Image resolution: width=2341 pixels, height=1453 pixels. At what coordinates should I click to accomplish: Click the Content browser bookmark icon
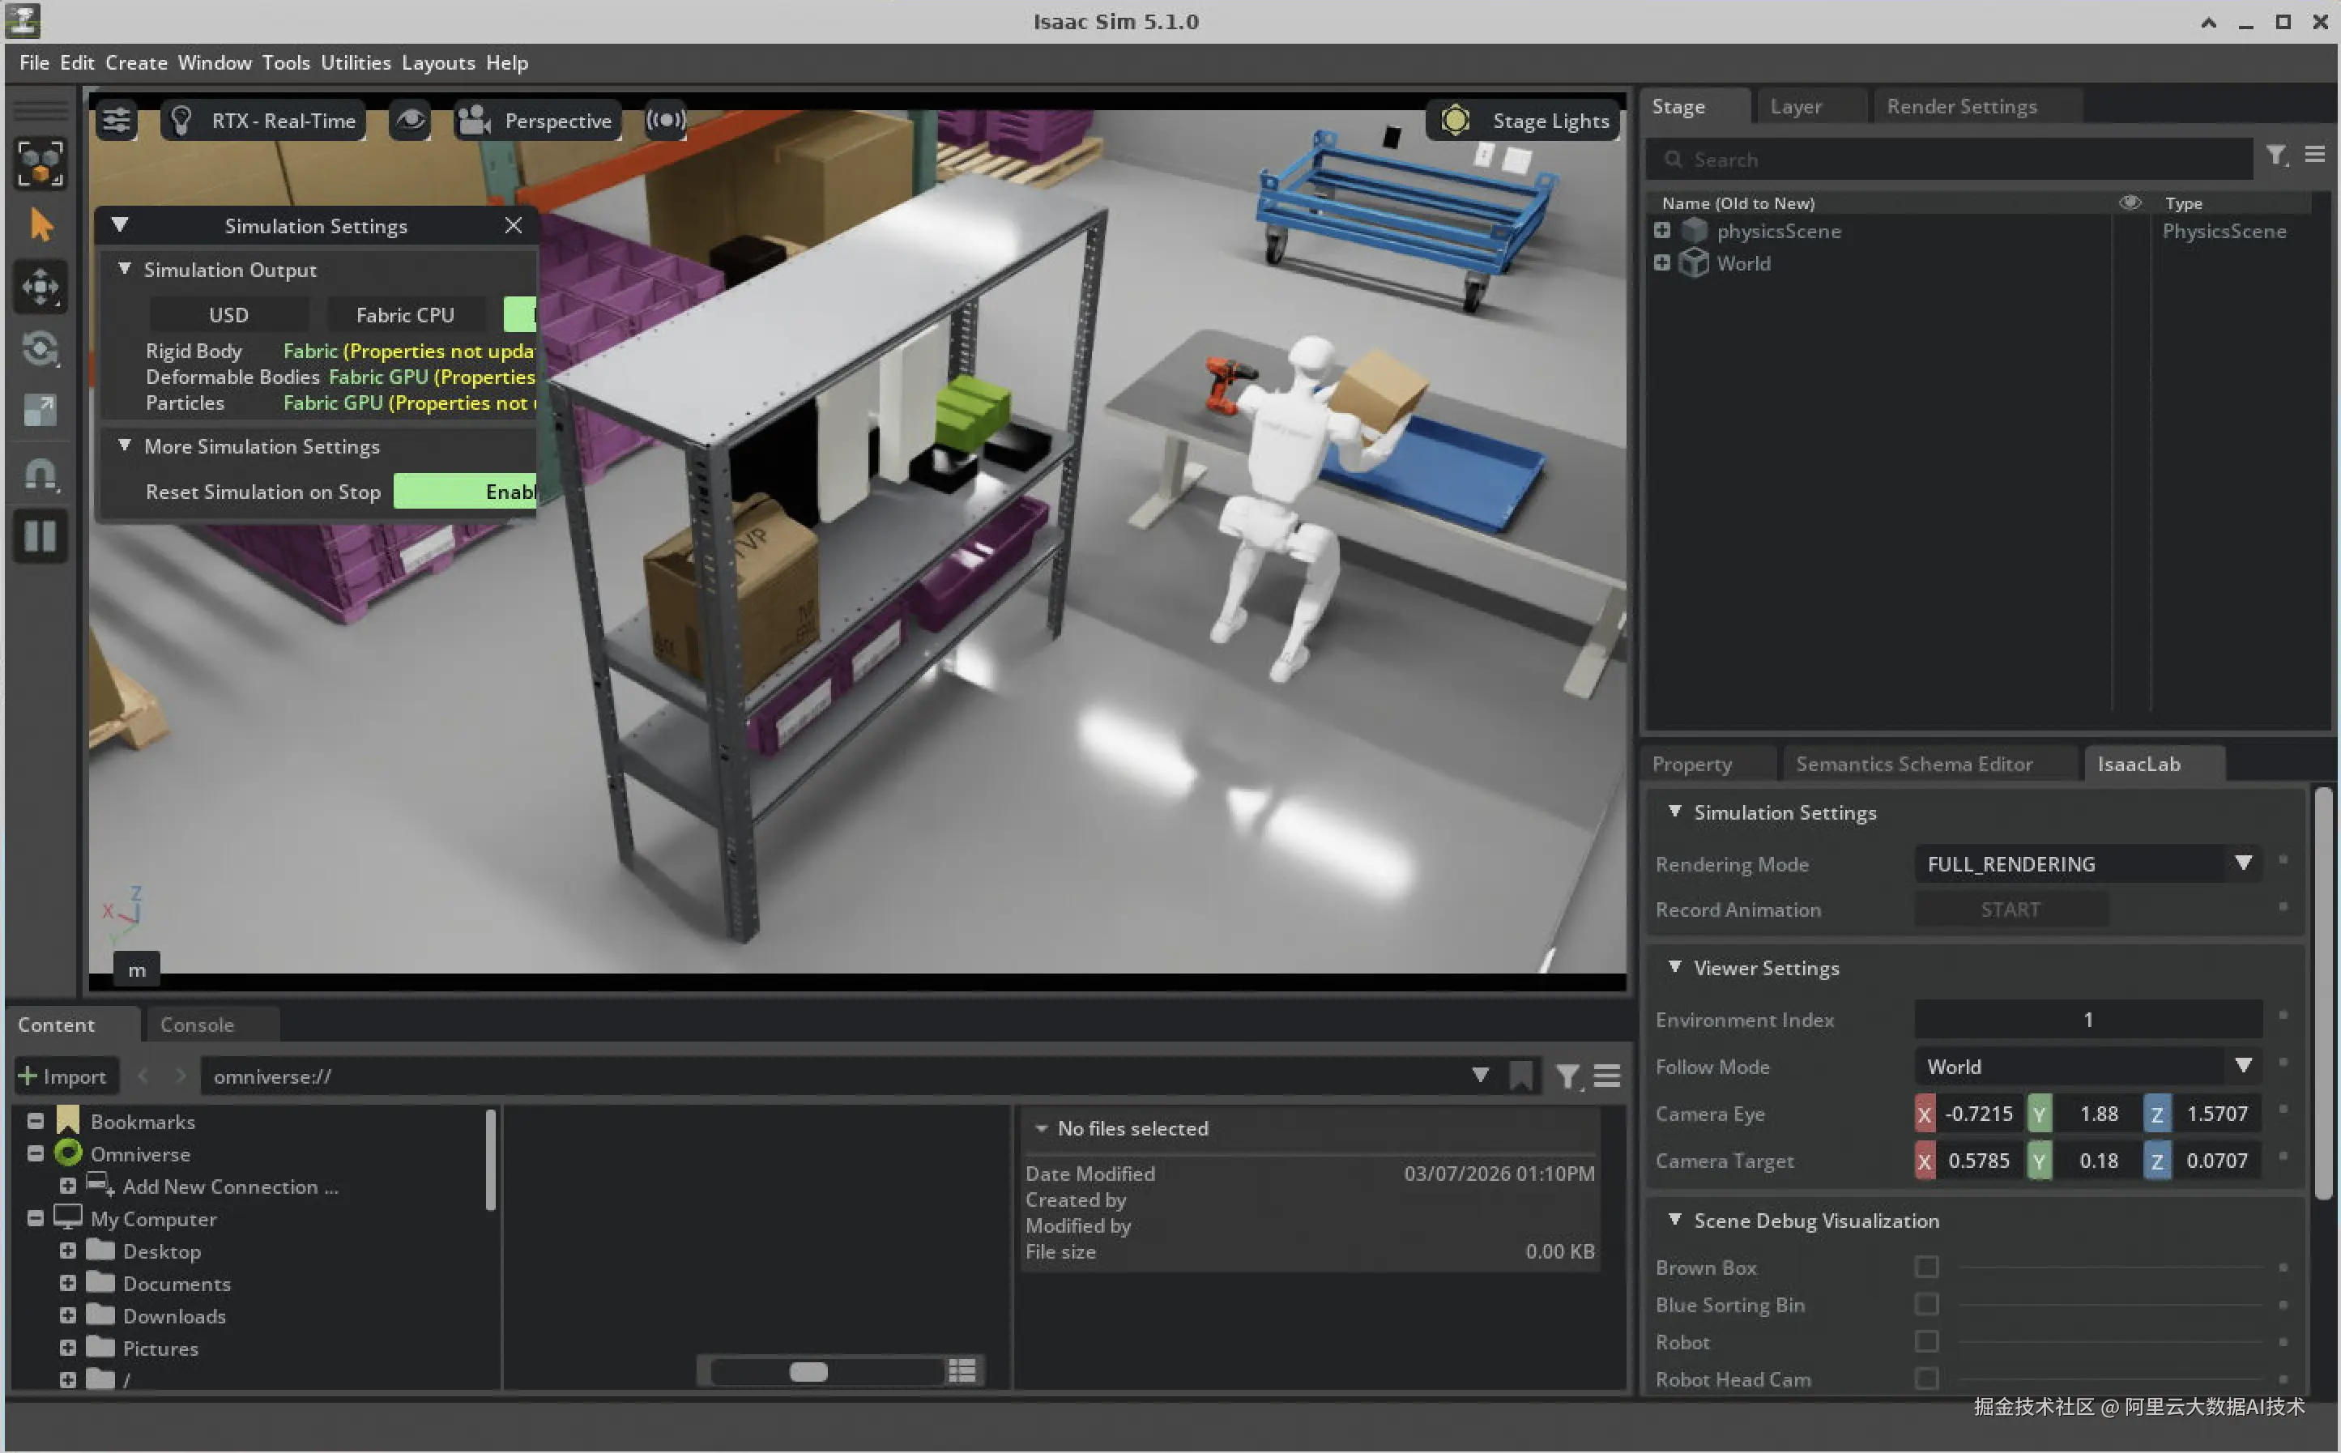tap(1520, 1076)
